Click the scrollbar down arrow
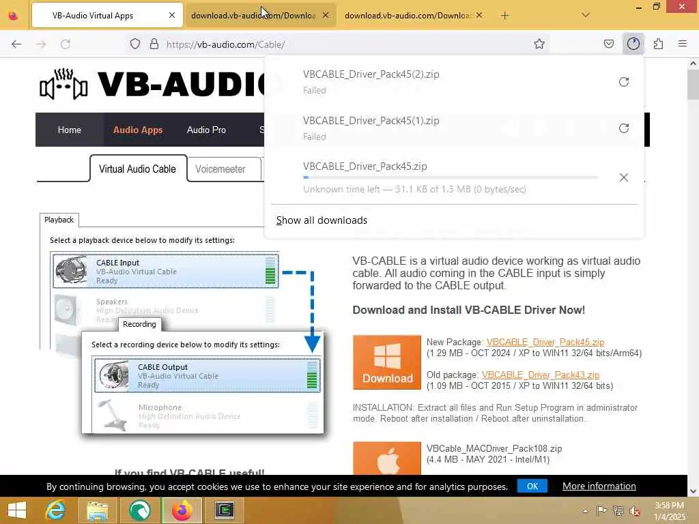This screenshot has height=524, width=699. 693,491
